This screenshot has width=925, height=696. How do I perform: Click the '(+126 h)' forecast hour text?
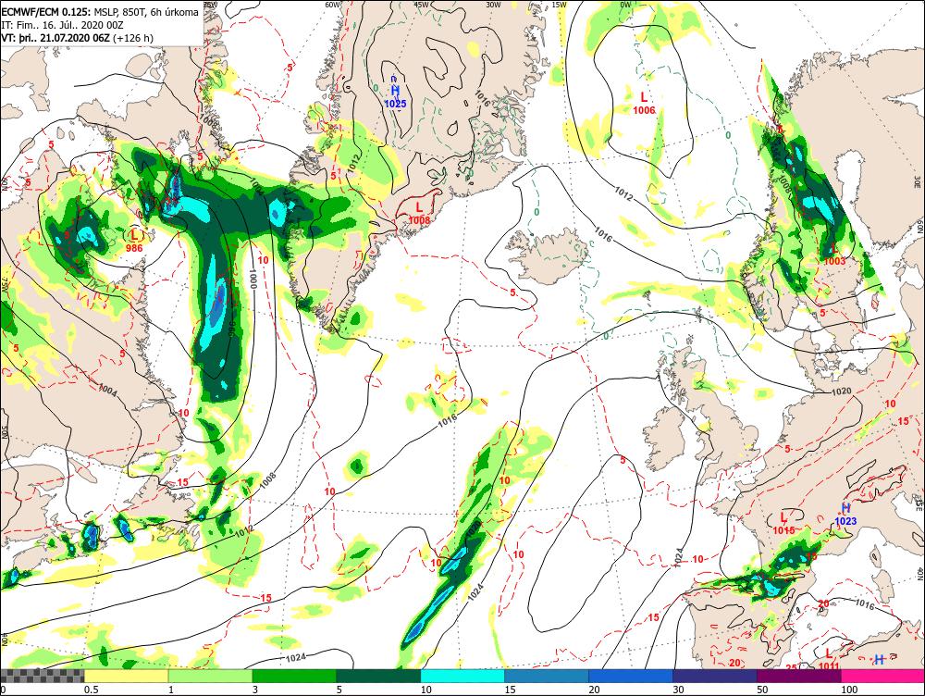[x=132, y=38]
